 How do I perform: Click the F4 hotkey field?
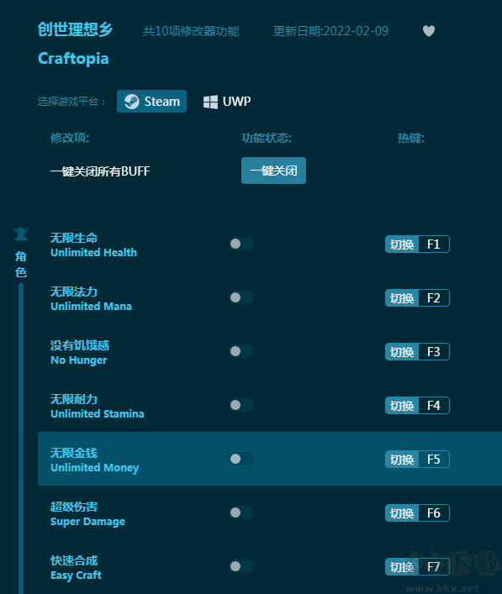tap(434, 405)
